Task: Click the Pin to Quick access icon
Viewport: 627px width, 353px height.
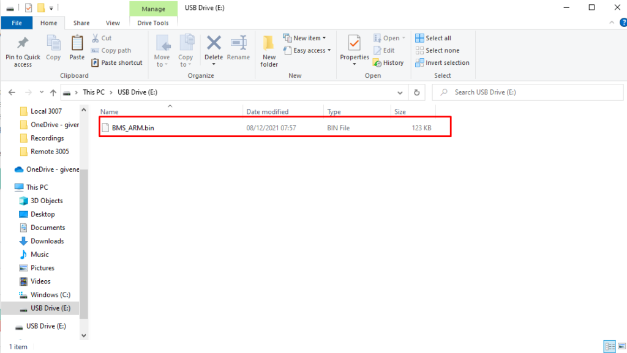Action: click(x=23, y=44)
